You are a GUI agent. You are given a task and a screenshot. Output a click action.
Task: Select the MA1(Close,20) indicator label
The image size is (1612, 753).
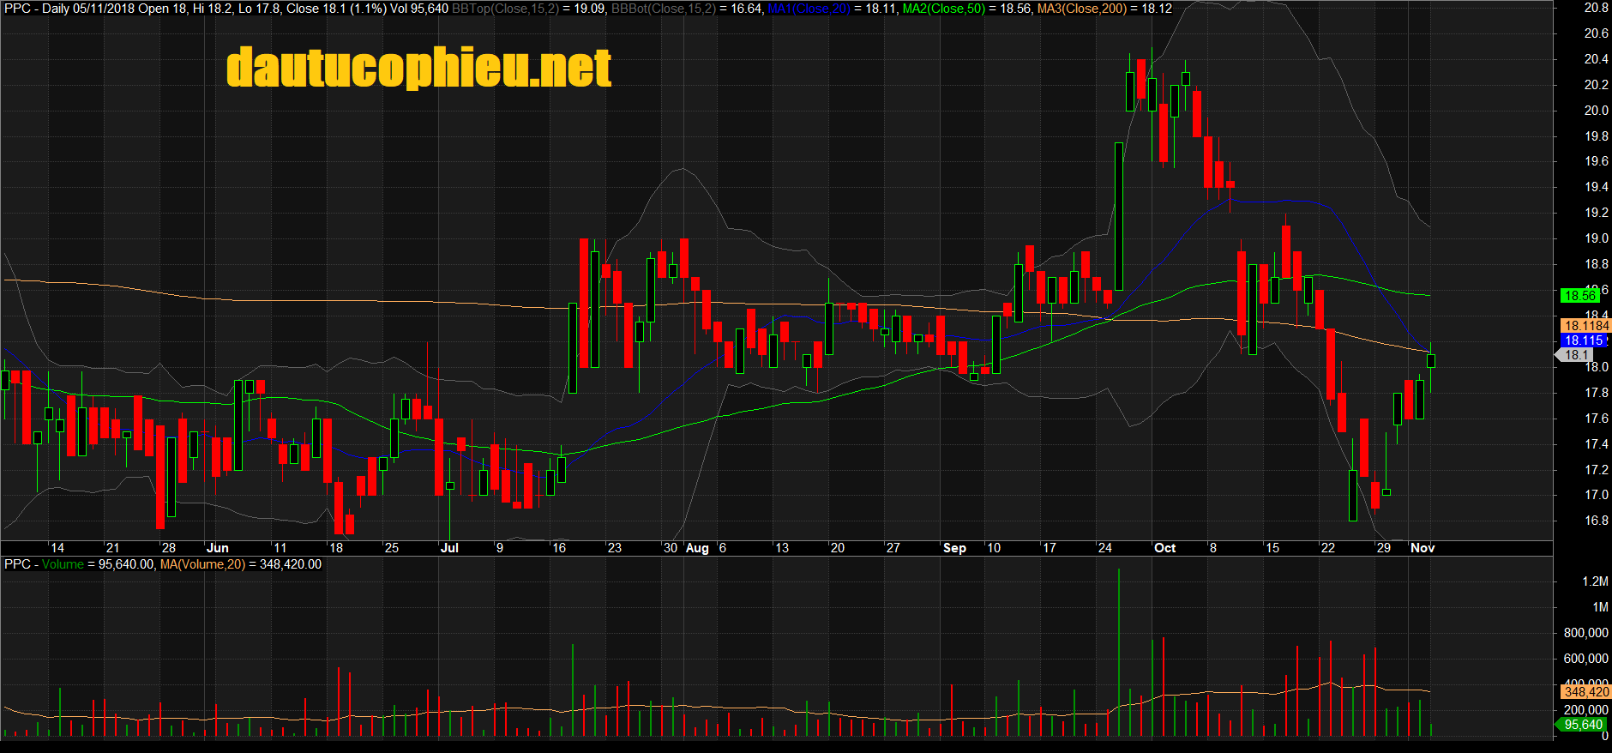pyautogui.click(x=809, y=9)
